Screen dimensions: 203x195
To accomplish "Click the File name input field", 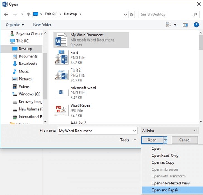I will [97, 131].
